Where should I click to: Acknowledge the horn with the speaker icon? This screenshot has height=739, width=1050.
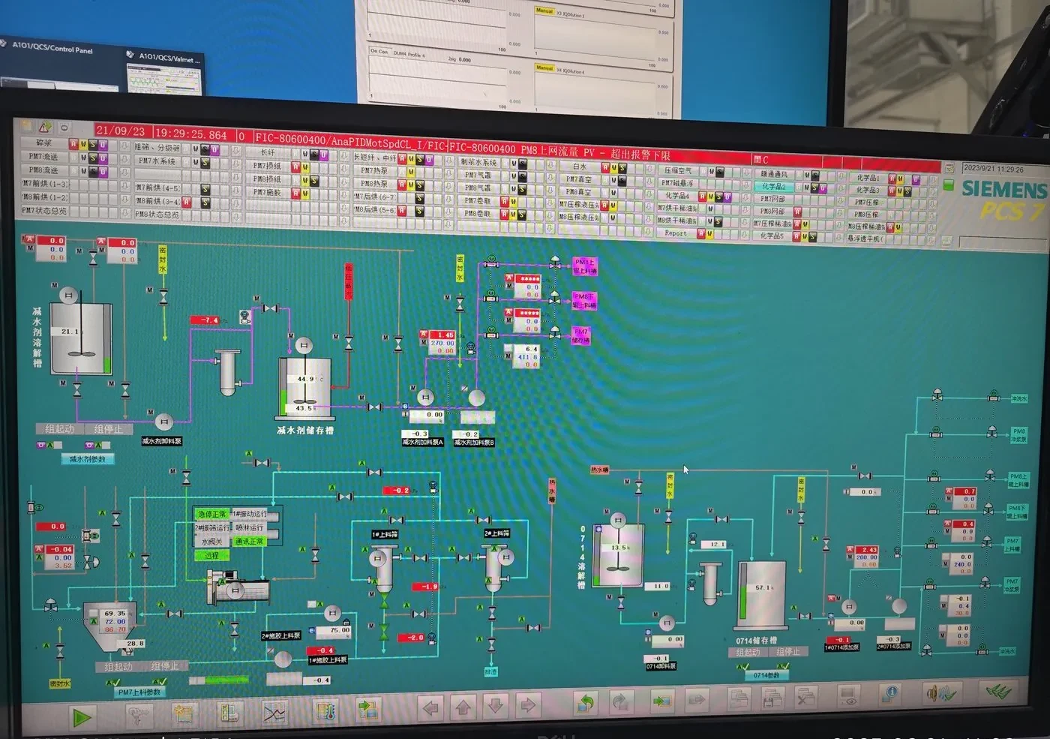[x=941, y=692]
